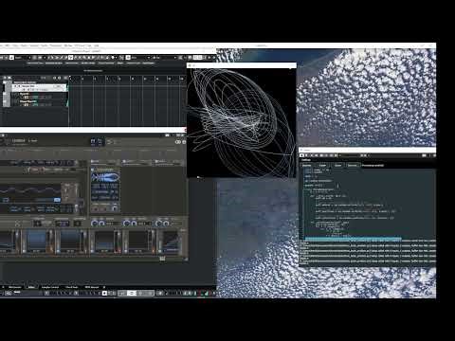Viewport: 455px width, 341px height.
Task: Toggle the Snap button in Cubase toolbar
Action: [129, 58]
